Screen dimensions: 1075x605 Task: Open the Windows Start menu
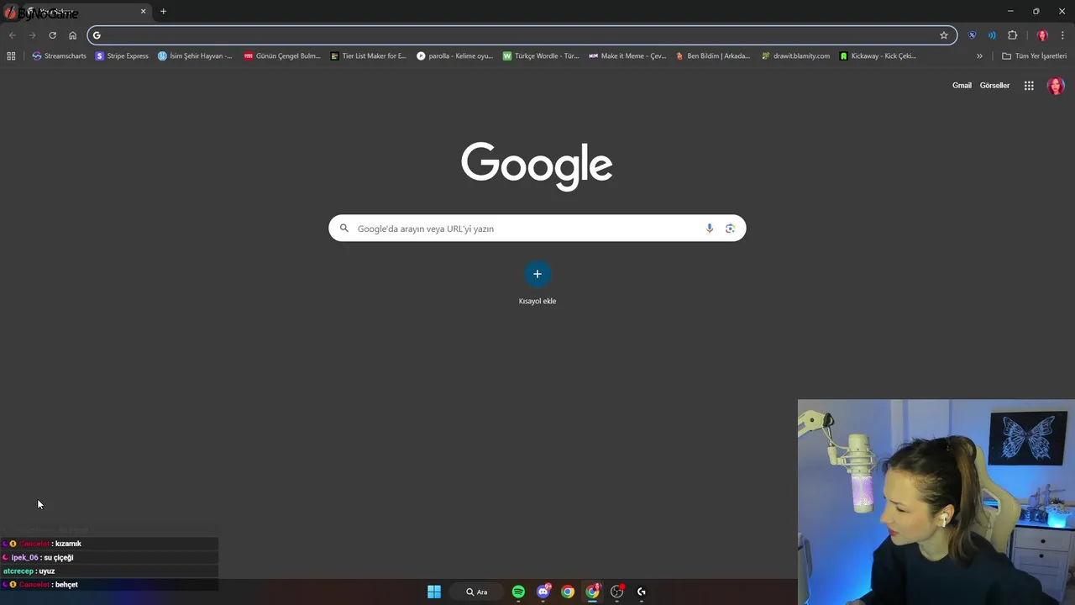434,592
